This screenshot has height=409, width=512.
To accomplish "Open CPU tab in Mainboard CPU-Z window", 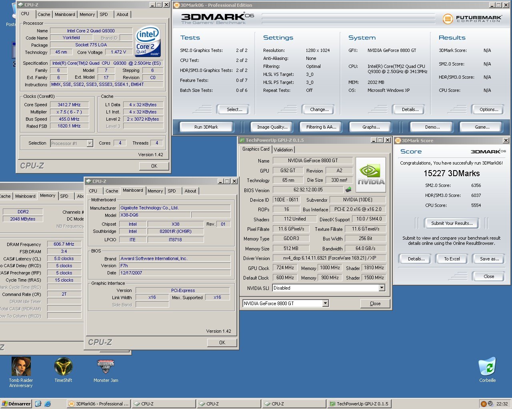I will [93, 191].
